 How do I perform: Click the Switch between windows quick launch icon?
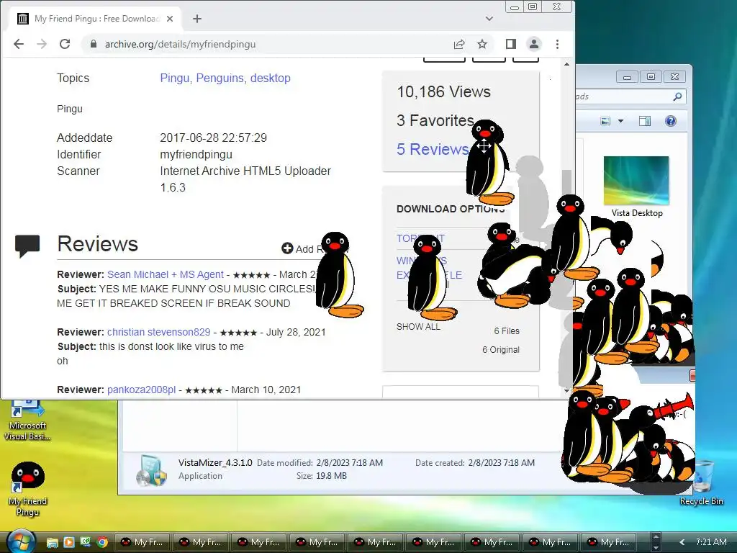(85, 542)
